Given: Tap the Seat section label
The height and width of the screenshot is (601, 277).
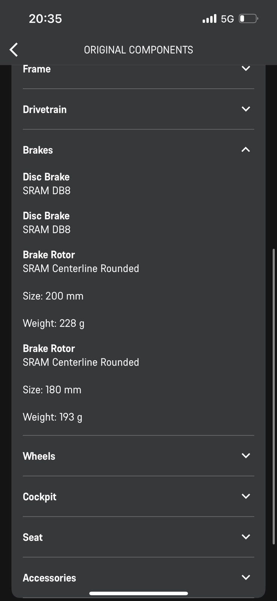Looking at the screenshot, I should 33,537.
